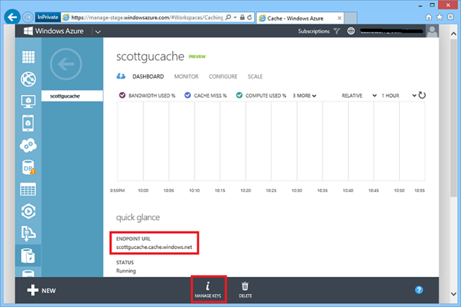Select scottgucache in the sidebar list
This screenshot has width=461, height=307.
pyautogui.click(x=72, y=96)
